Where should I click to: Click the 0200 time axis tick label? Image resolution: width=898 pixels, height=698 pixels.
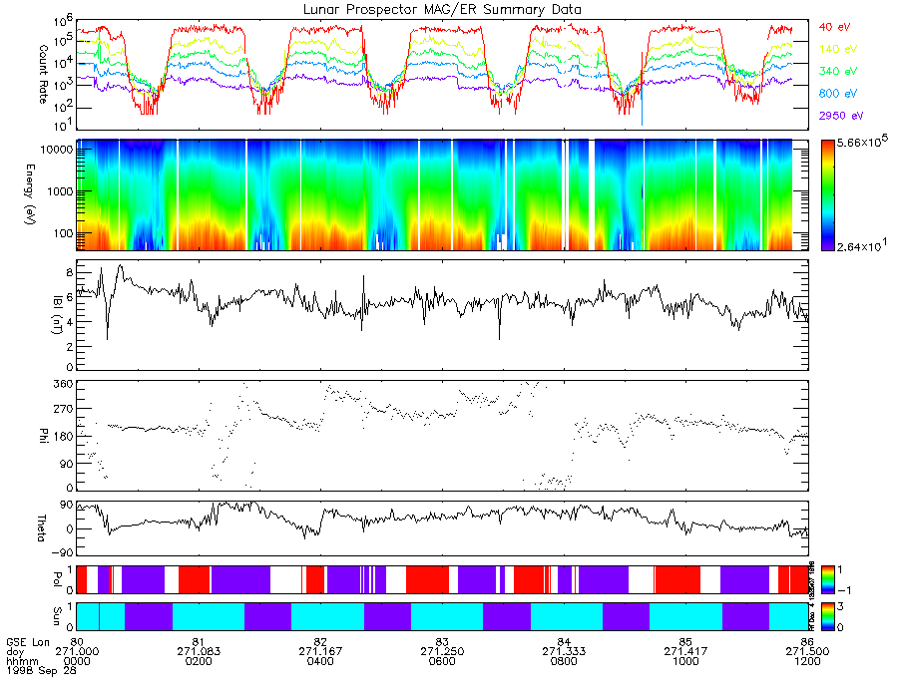point(199,661)
